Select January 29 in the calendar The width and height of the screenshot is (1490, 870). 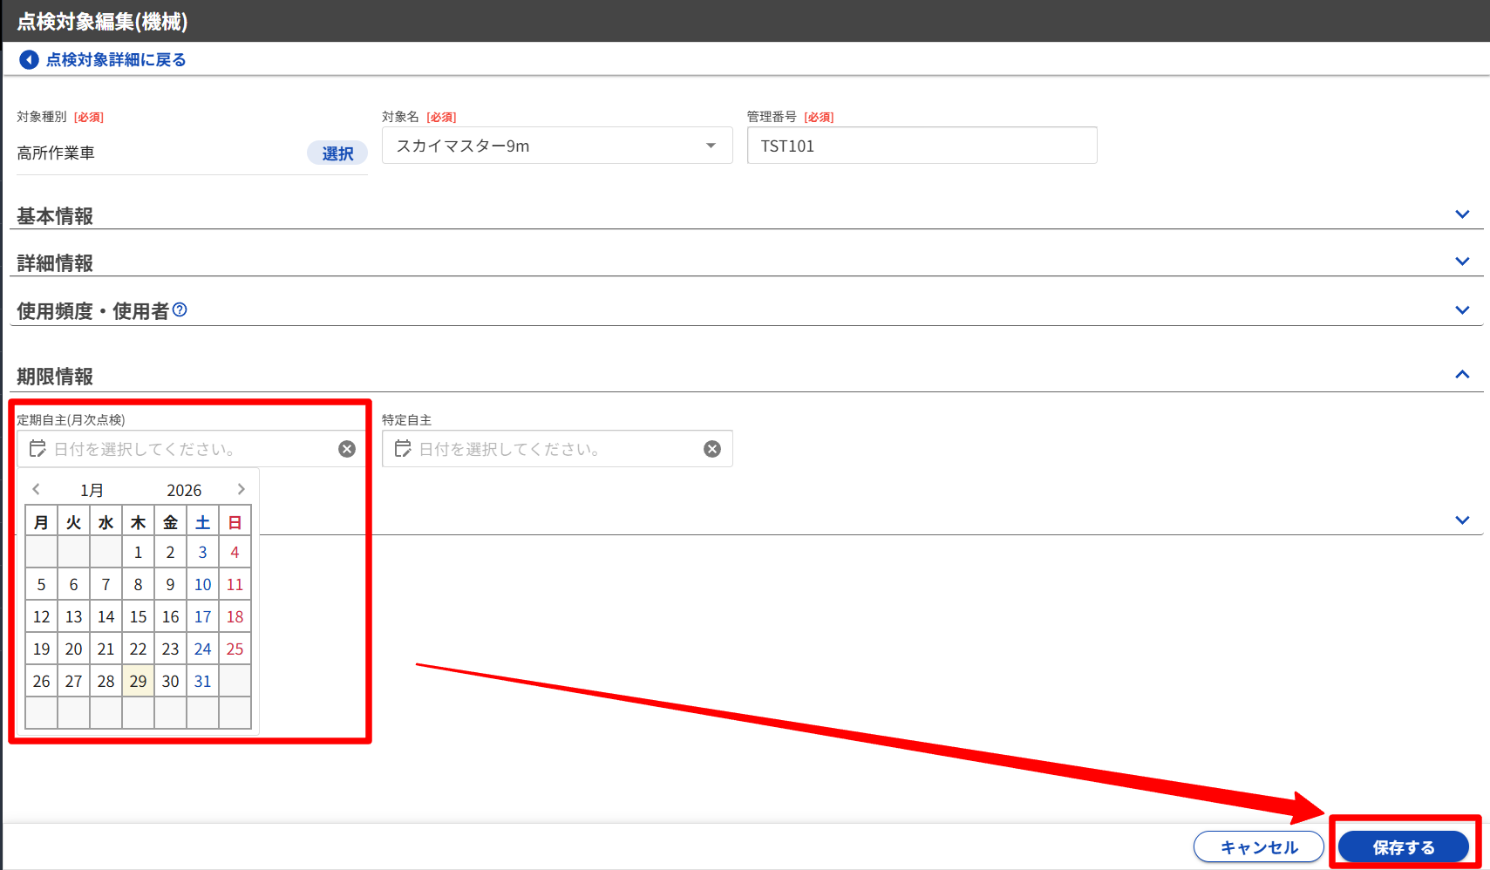tap(138, 681)
